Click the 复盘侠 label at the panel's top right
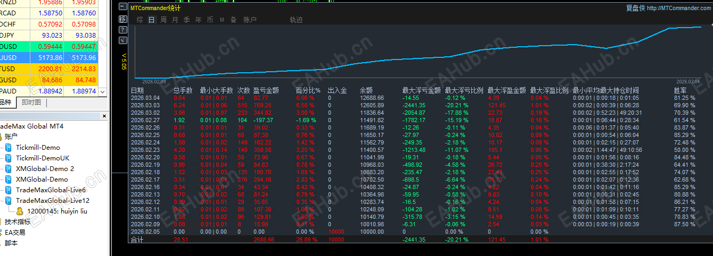This screenshot has height=256, width=713. pos(635,8)
